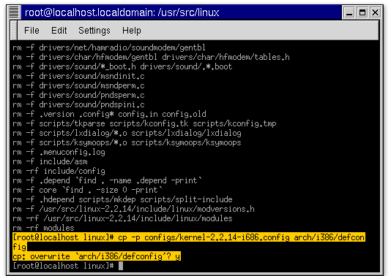Image resolution: width=391 pixels, height=276 pixels.
Task: Click the 'cp: overwrite arch/i386/defconfig? y' line
Action: pyautogui.click(x=97, y=256)
